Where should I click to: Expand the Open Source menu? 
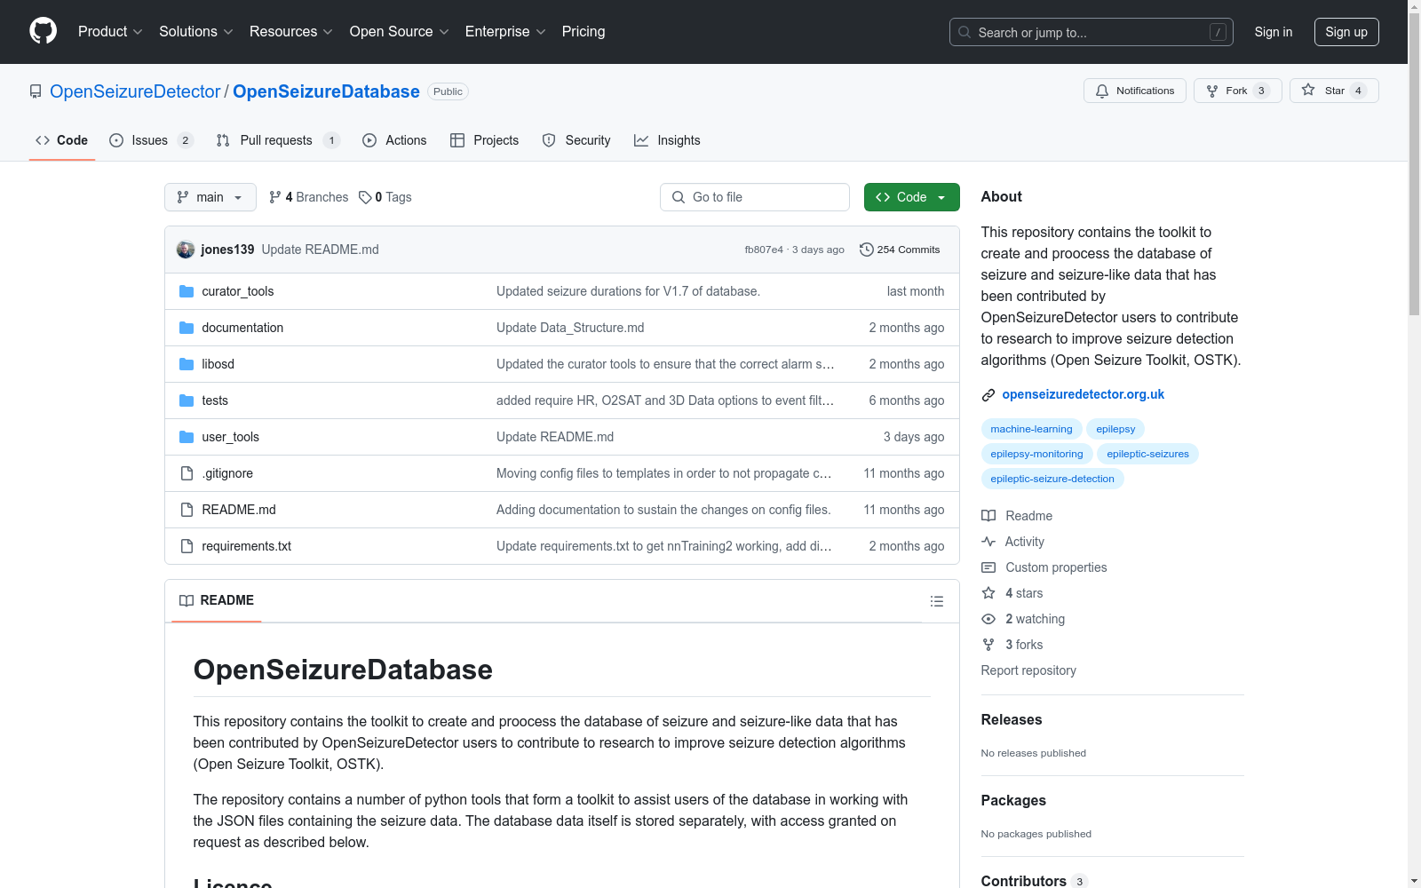[400, 31]
